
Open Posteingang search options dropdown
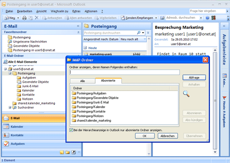pos(143,33)
